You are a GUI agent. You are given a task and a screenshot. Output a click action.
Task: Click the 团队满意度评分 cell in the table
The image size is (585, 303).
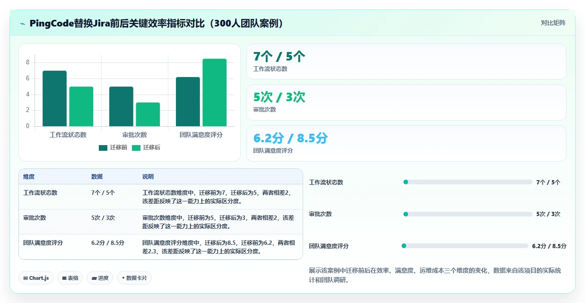pyautogui.click(x=43, y=242)
